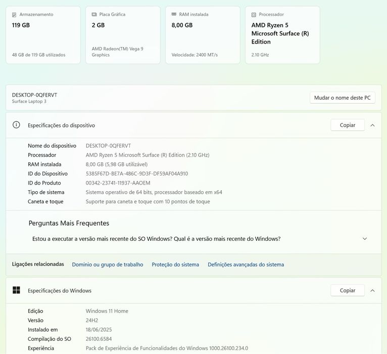Select the 8,00 GB RAM tile
This screenshot has width=387, height=354.
pyautogui.click(x=203, y=35)
